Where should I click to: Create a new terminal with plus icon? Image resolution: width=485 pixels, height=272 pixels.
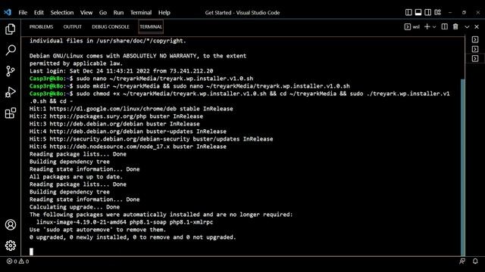[x=427, y=27]
